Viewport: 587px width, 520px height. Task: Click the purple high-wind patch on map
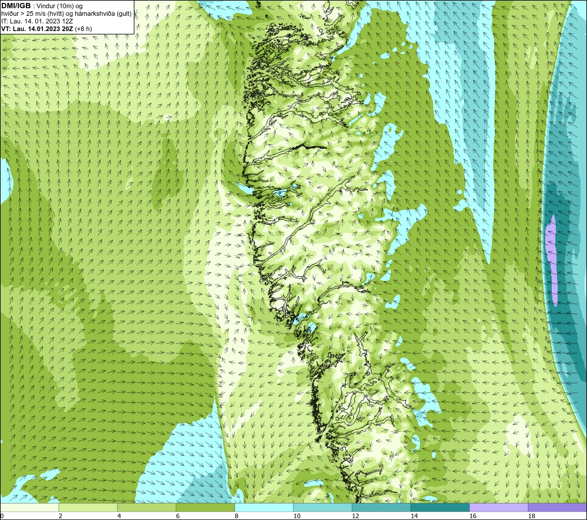pos(552,260)
